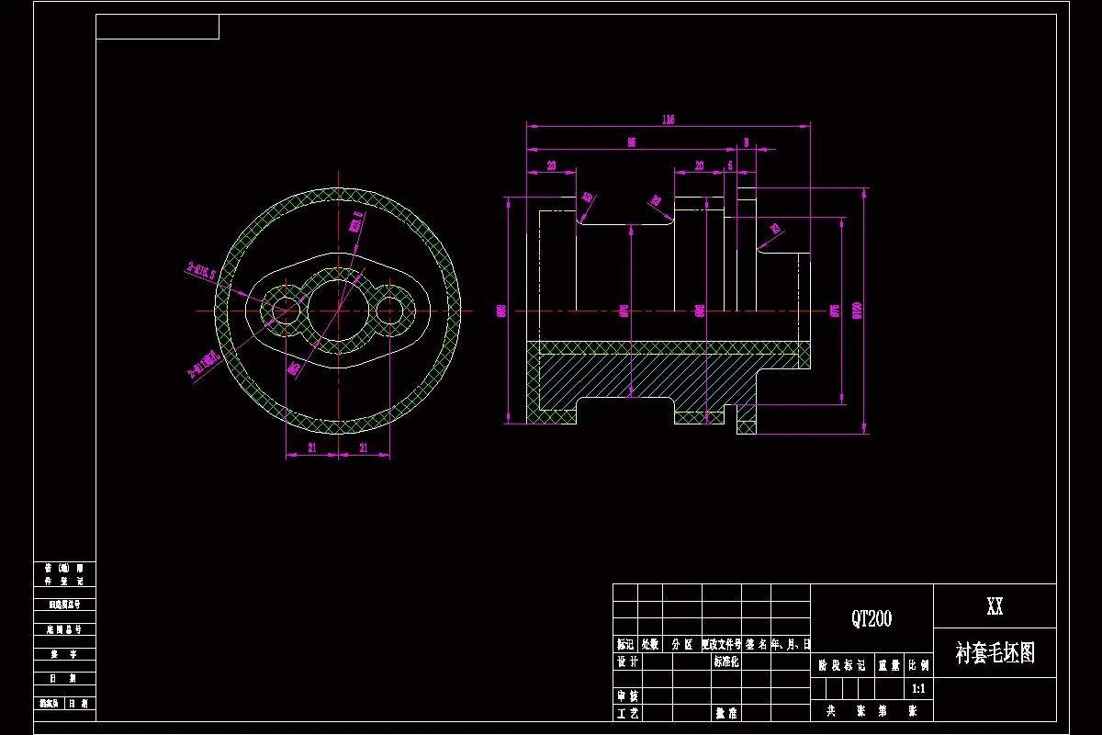Click the "工艺" title block cell
Viewport: 1102px width, 735px height.
pyautogui.click(x=627, y=713)
